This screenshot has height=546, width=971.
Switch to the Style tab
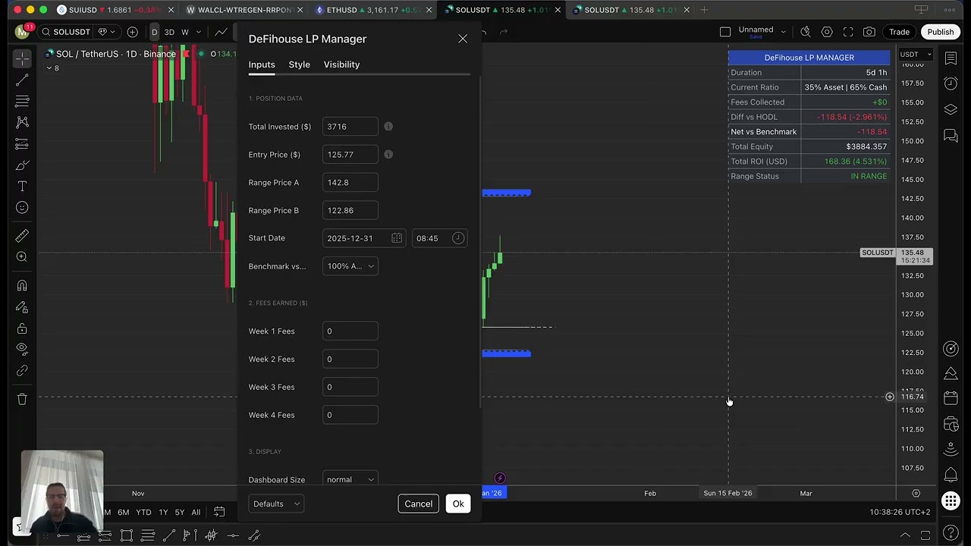pyautogui.click(x=299, y=64)
